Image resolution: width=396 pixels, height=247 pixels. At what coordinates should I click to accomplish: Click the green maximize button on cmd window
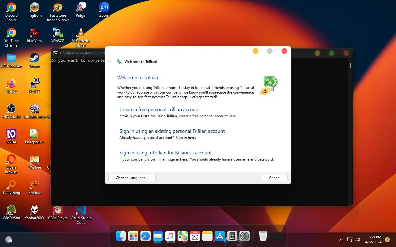point(332,53)
